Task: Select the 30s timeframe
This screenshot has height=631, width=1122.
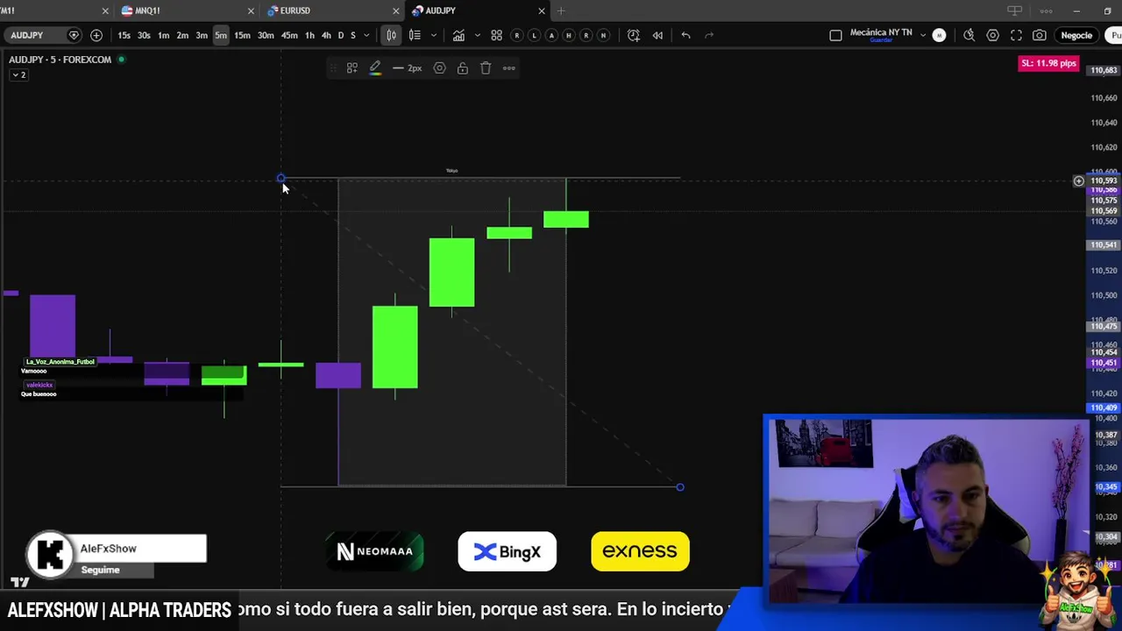Action: click(x=144, y=35)
